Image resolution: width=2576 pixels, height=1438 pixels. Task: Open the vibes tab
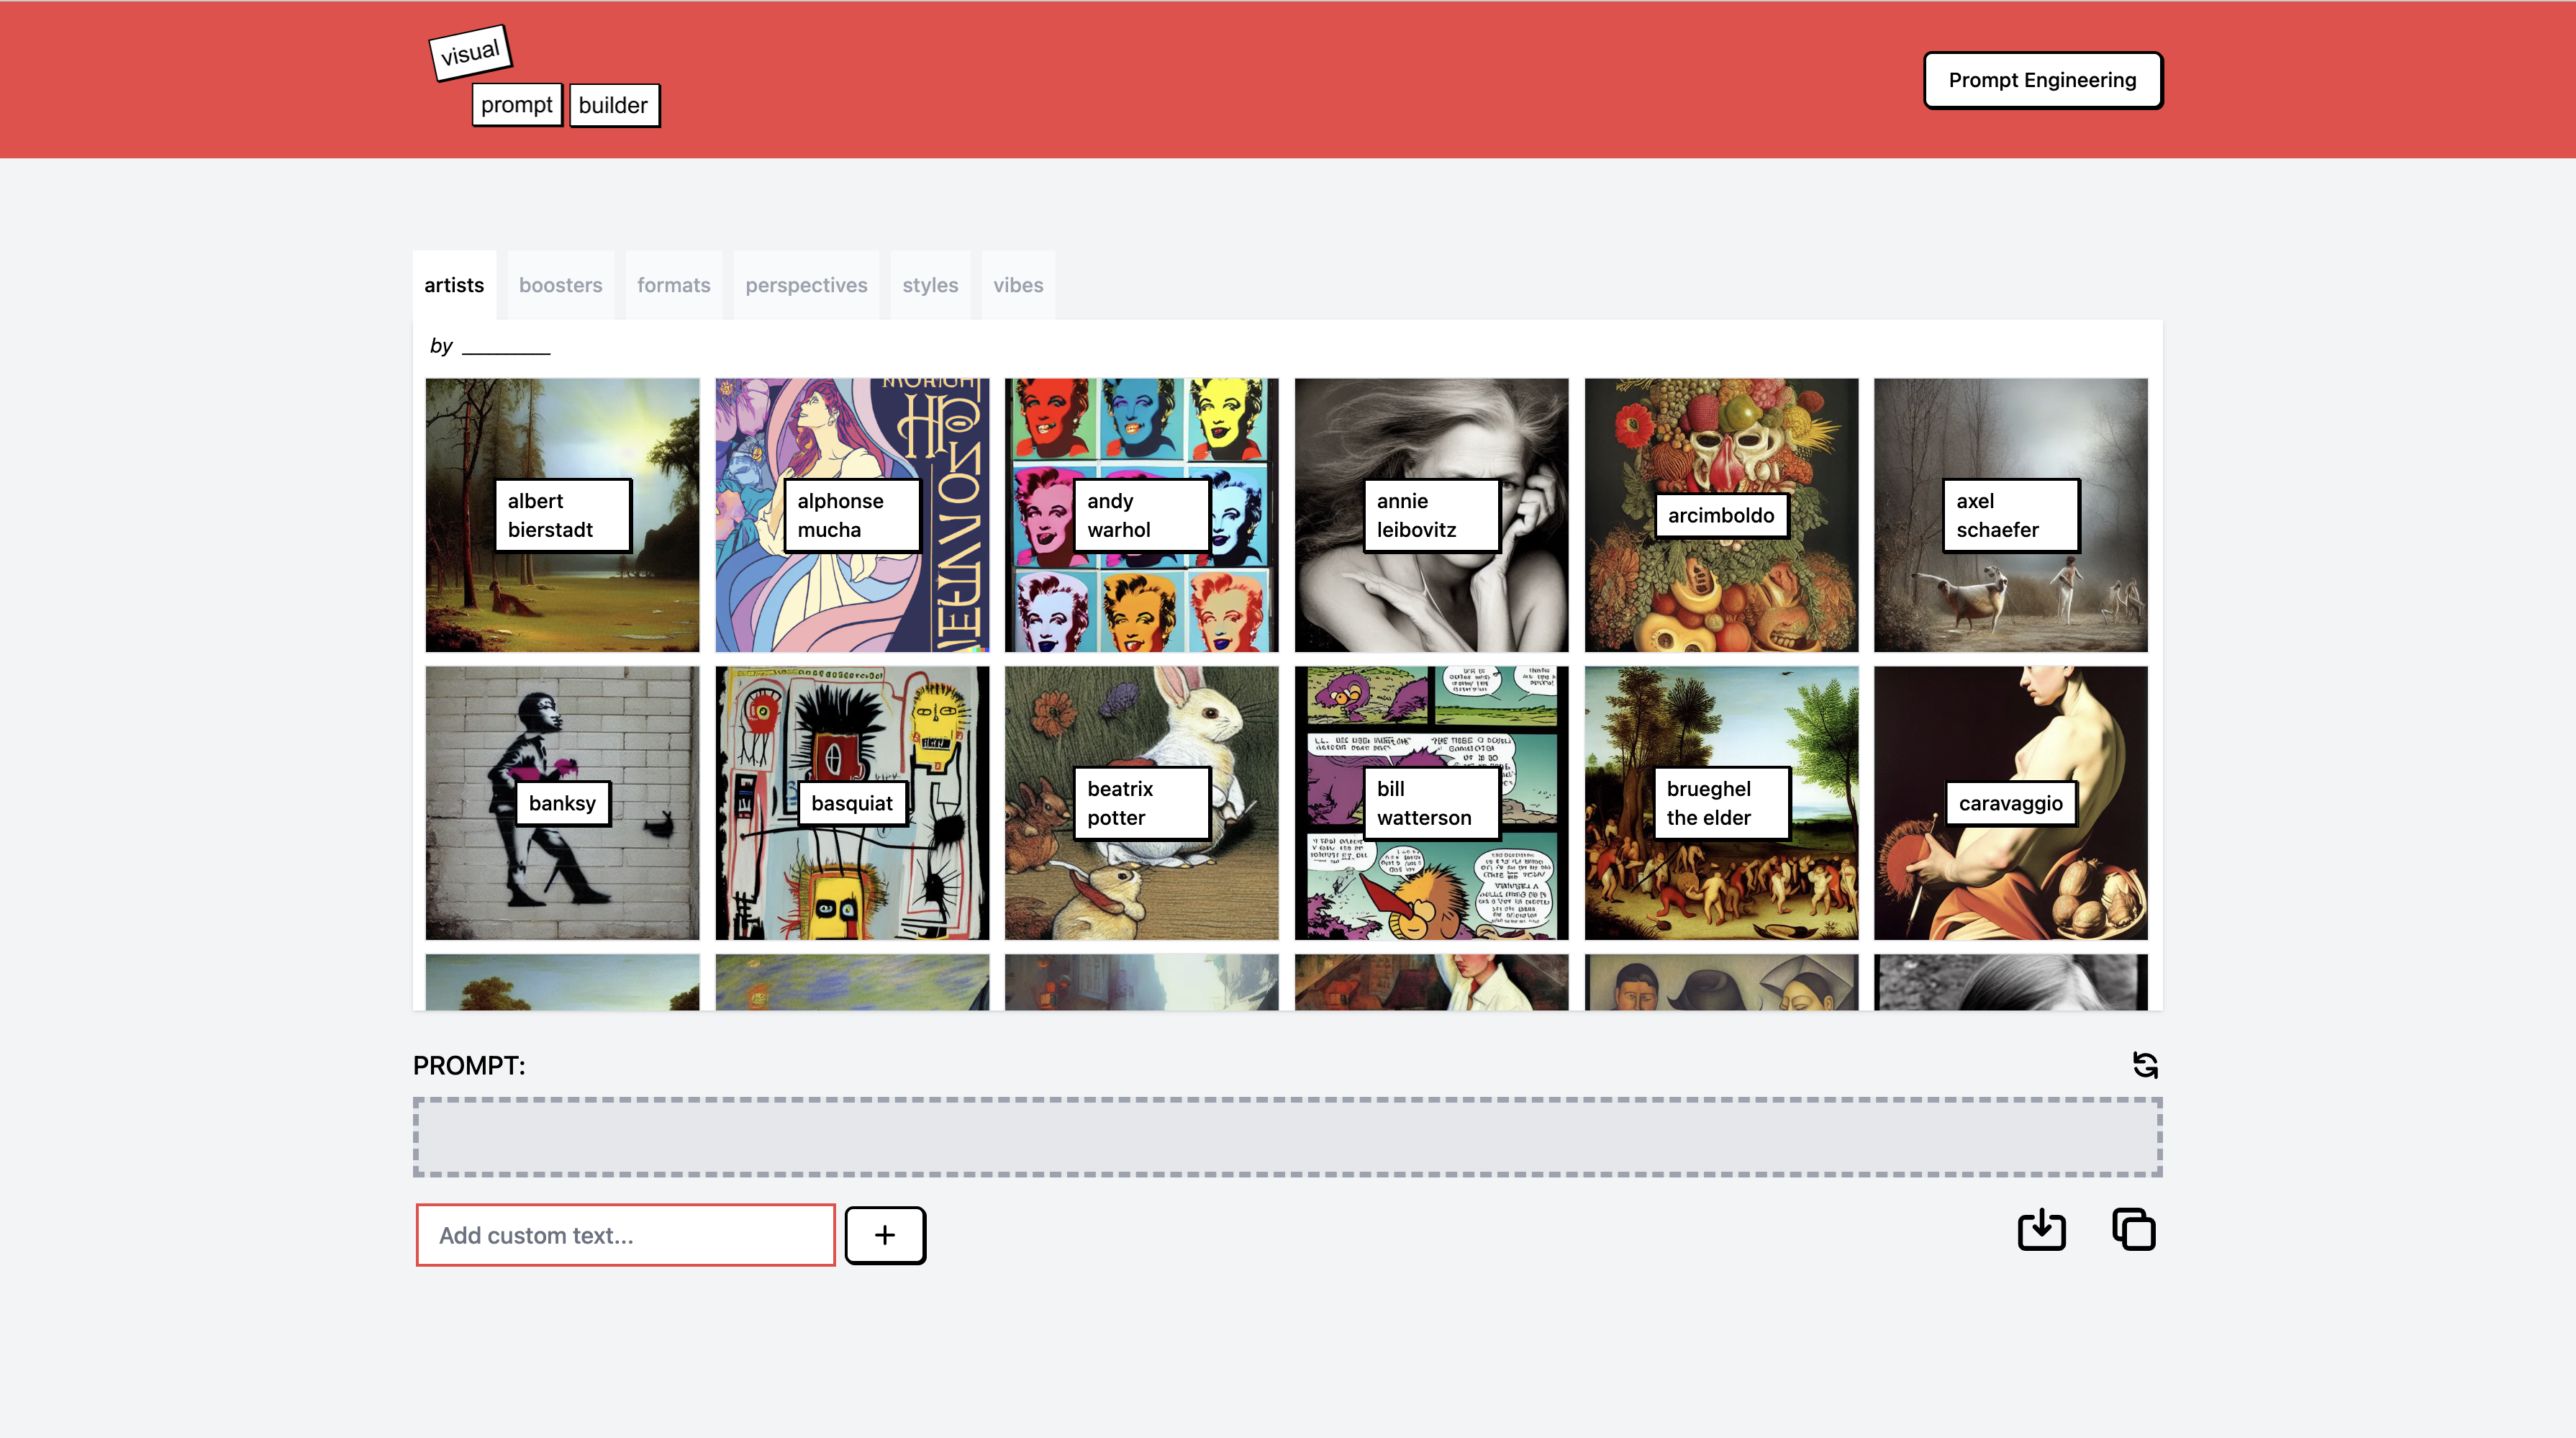coord(1018,285)
